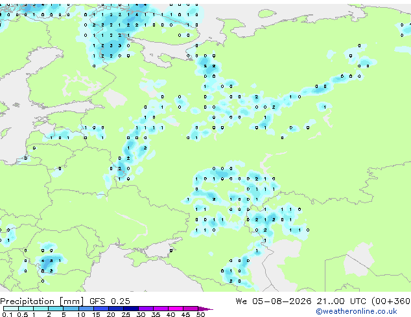Click the '20' legend scale label
Screen dimensions: 411x317
click(111, 314)
